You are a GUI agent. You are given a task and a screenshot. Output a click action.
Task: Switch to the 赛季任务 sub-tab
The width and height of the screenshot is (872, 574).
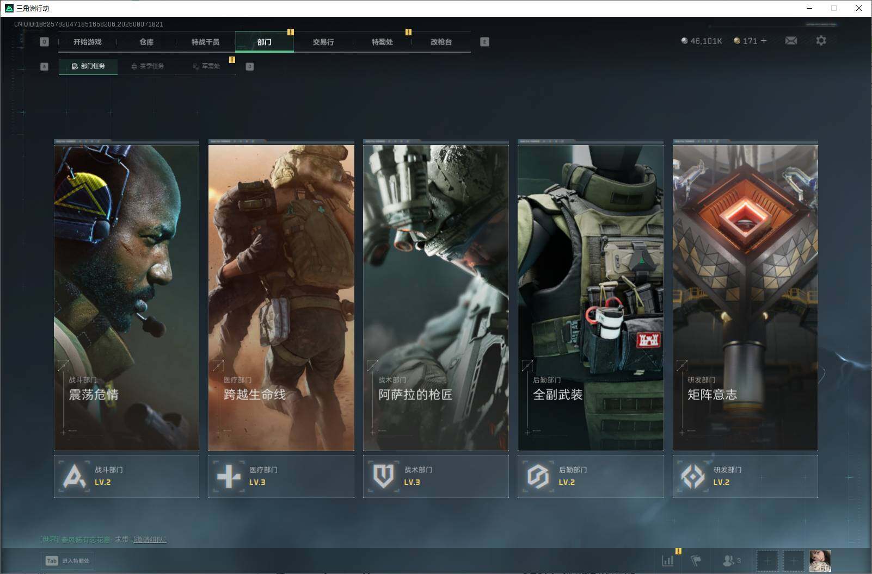click(x=147, y=66)
